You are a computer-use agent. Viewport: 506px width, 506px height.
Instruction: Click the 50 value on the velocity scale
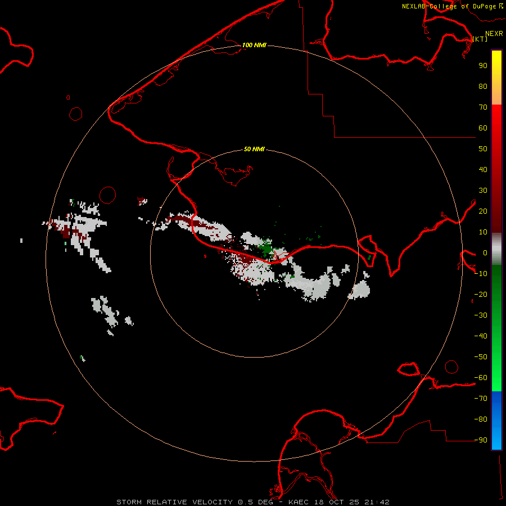483,149
